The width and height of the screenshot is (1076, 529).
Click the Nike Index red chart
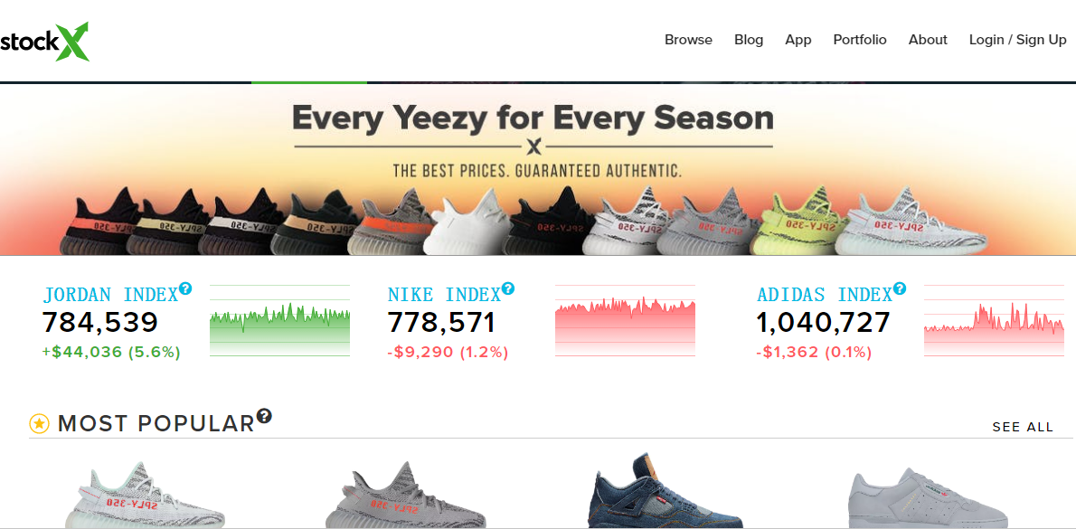[625, 321]
